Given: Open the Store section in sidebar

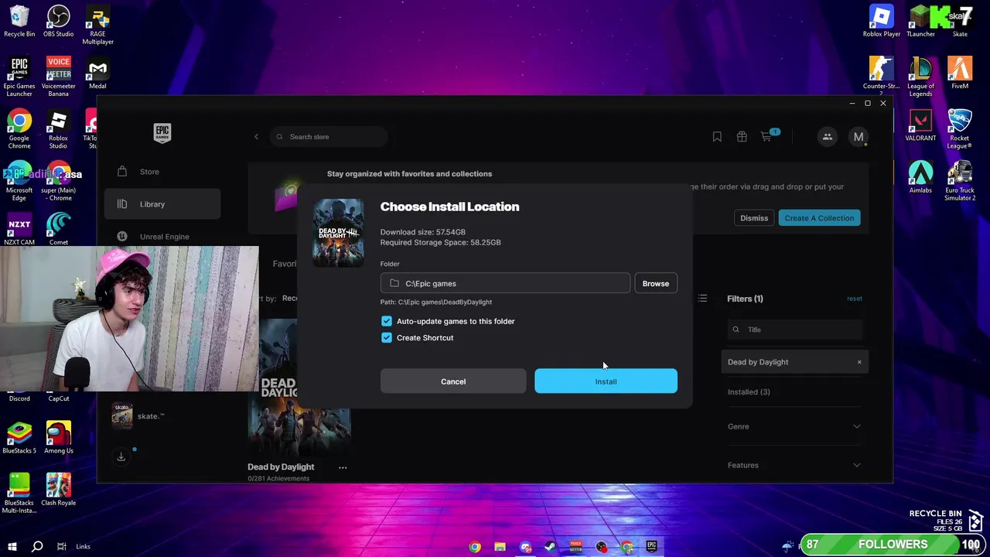Looking at the screenshot, I should tap(162, 172).
